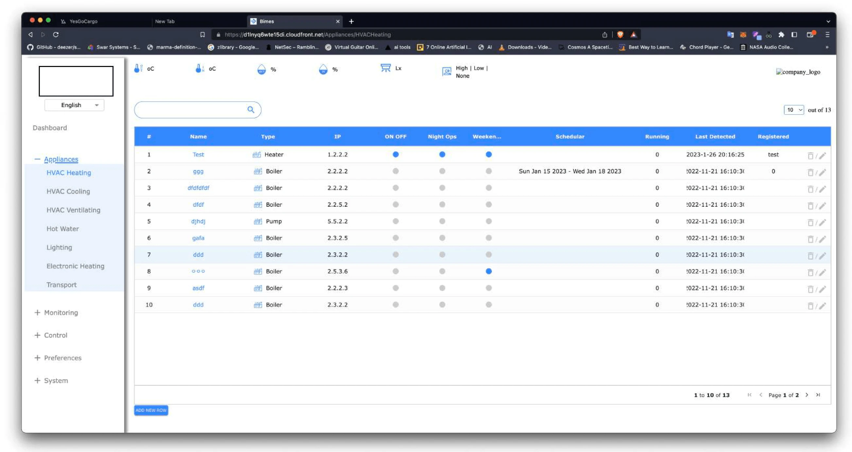The height and width of the screenshot is (452, 852).
Task: Click the trash icon for djhdj row
Action: coord(810,222)
